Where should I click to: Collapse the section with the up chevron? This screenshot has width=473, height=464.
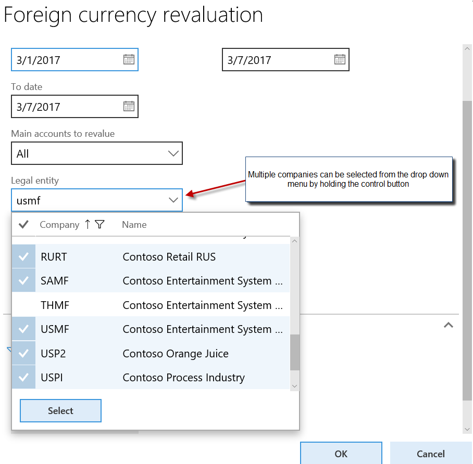(x=449, y=325)
